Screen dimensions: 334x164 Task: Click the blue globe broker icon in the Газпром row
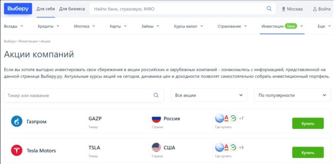220,118
